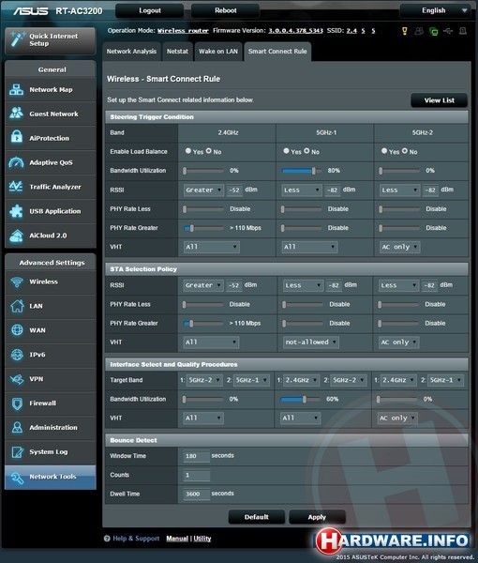Open Traffic Analyzer graph icon
The height and width of the screenshot is (563, 478).
coord(17,187)
